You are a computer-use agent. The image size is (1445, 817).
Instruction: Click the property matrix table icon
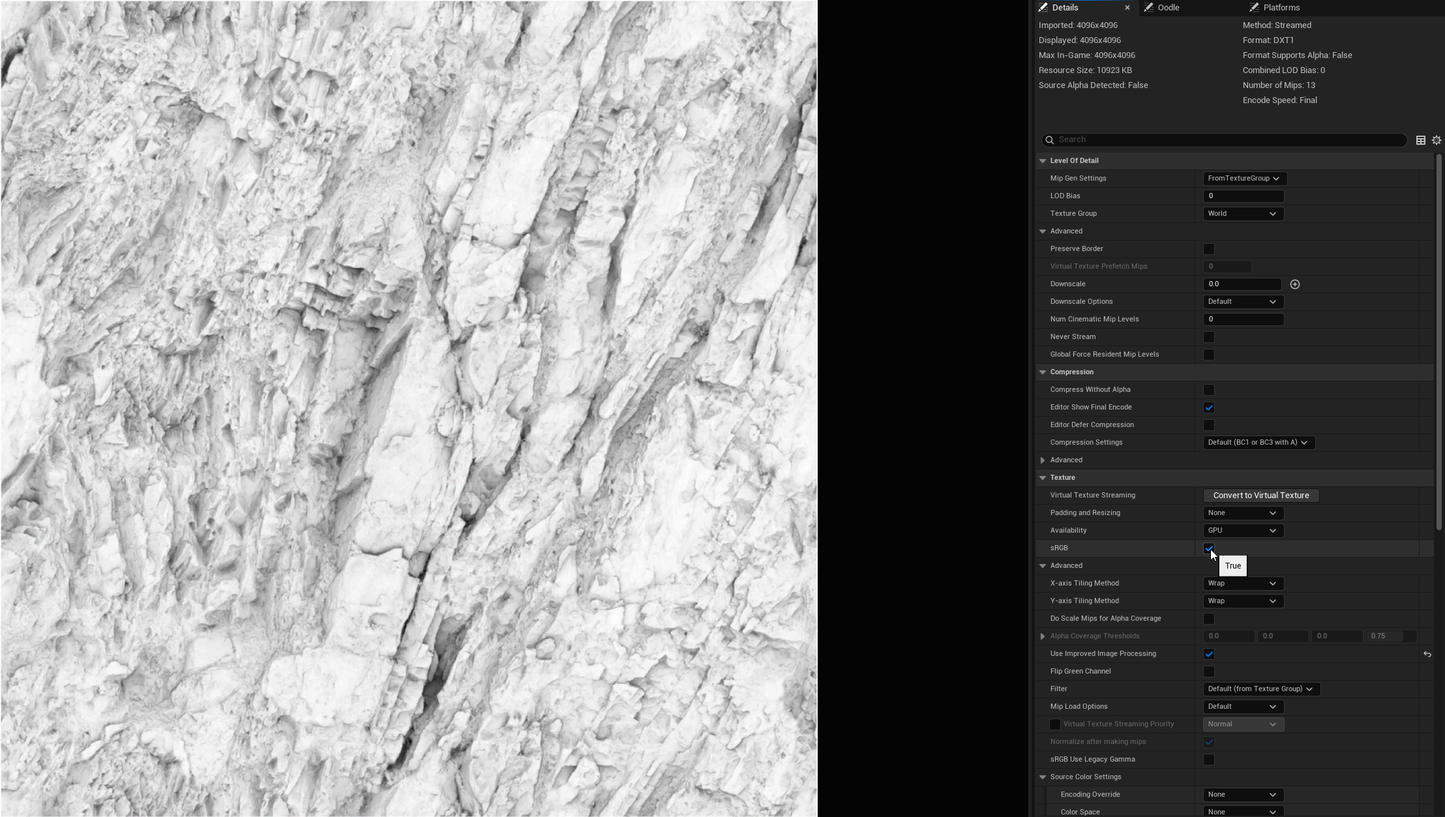pos(1420,140)
